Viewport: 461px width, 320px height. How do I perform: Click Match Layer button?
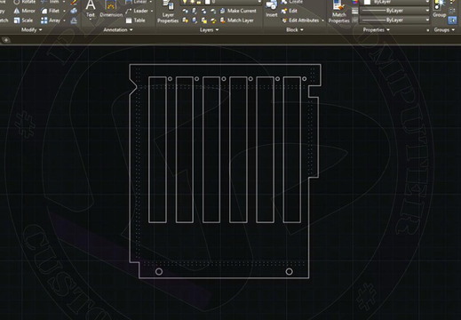tap(237, 20)
